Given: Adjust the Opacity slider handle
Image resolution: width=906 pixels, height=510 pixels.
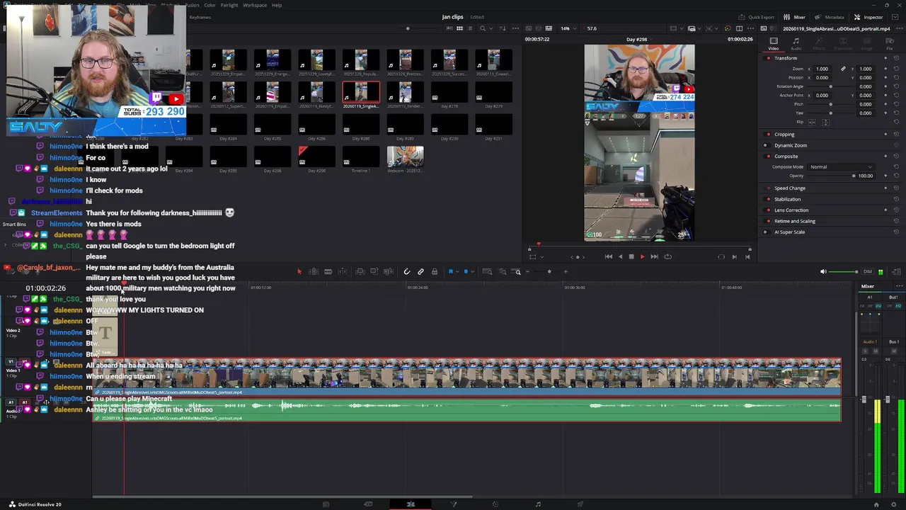Looking at the screenshot, I should click(854, 176).
